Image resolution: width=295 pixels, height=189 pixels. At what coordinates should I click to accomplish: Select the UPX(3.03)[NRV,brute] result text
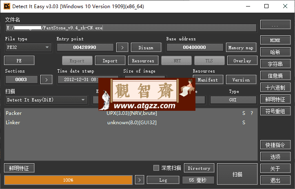click(132, 113)
